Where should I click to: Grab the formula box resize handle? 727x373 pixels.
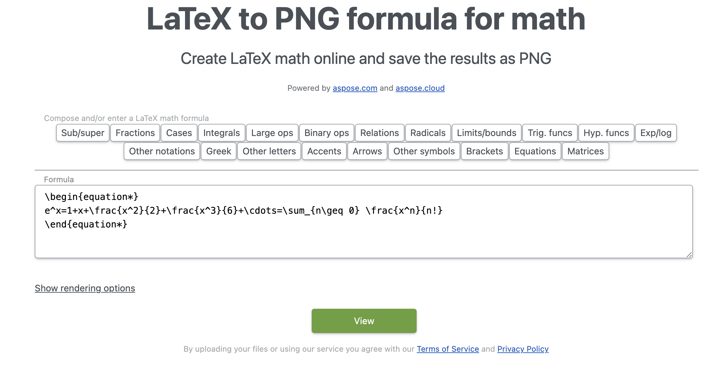point(689,255)
